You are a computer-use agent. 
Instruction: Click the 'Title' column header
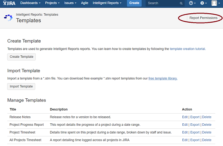(13, 109)
